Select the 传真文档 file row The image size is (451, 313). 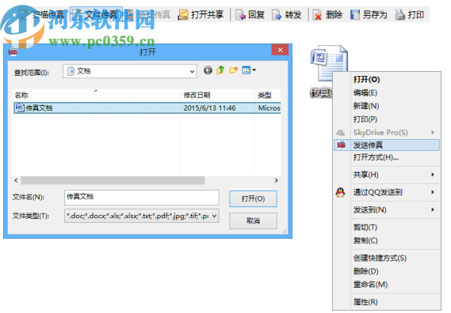tap(147, 107)
